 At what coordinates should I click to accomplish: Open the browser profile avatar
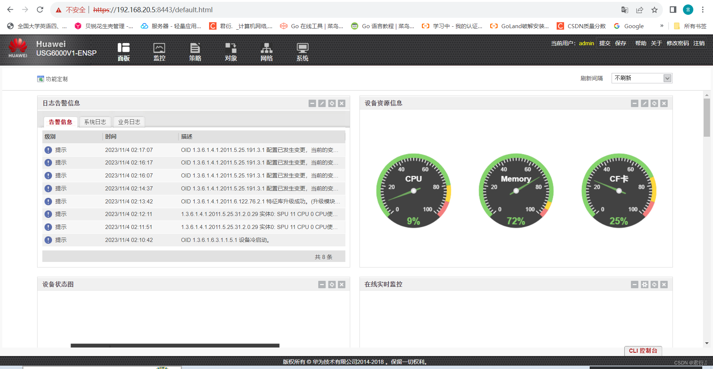688,10
